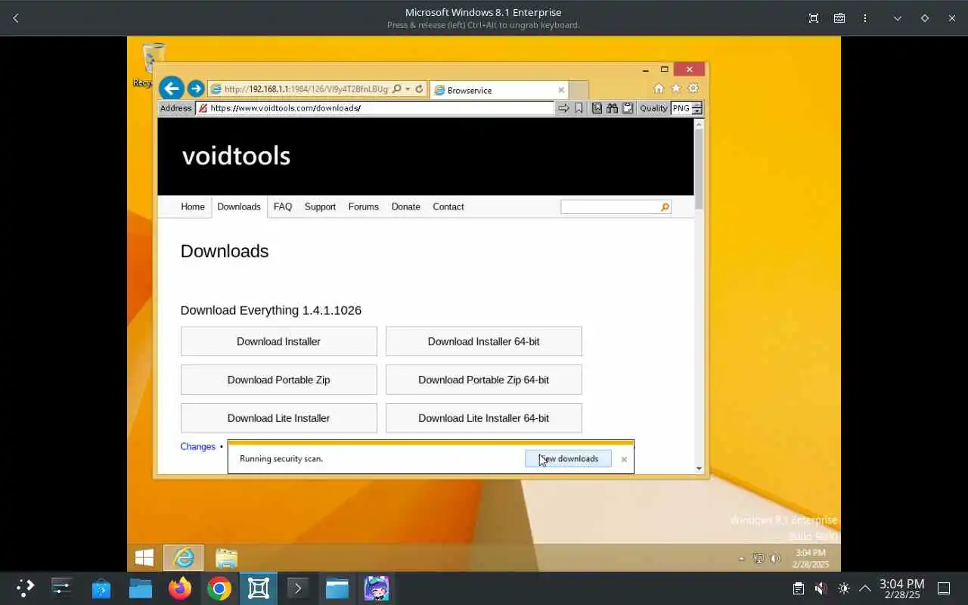The height and width of the screenshot is (605, 968).
Task: Click Browservice save/download icon
Action: 597,108
